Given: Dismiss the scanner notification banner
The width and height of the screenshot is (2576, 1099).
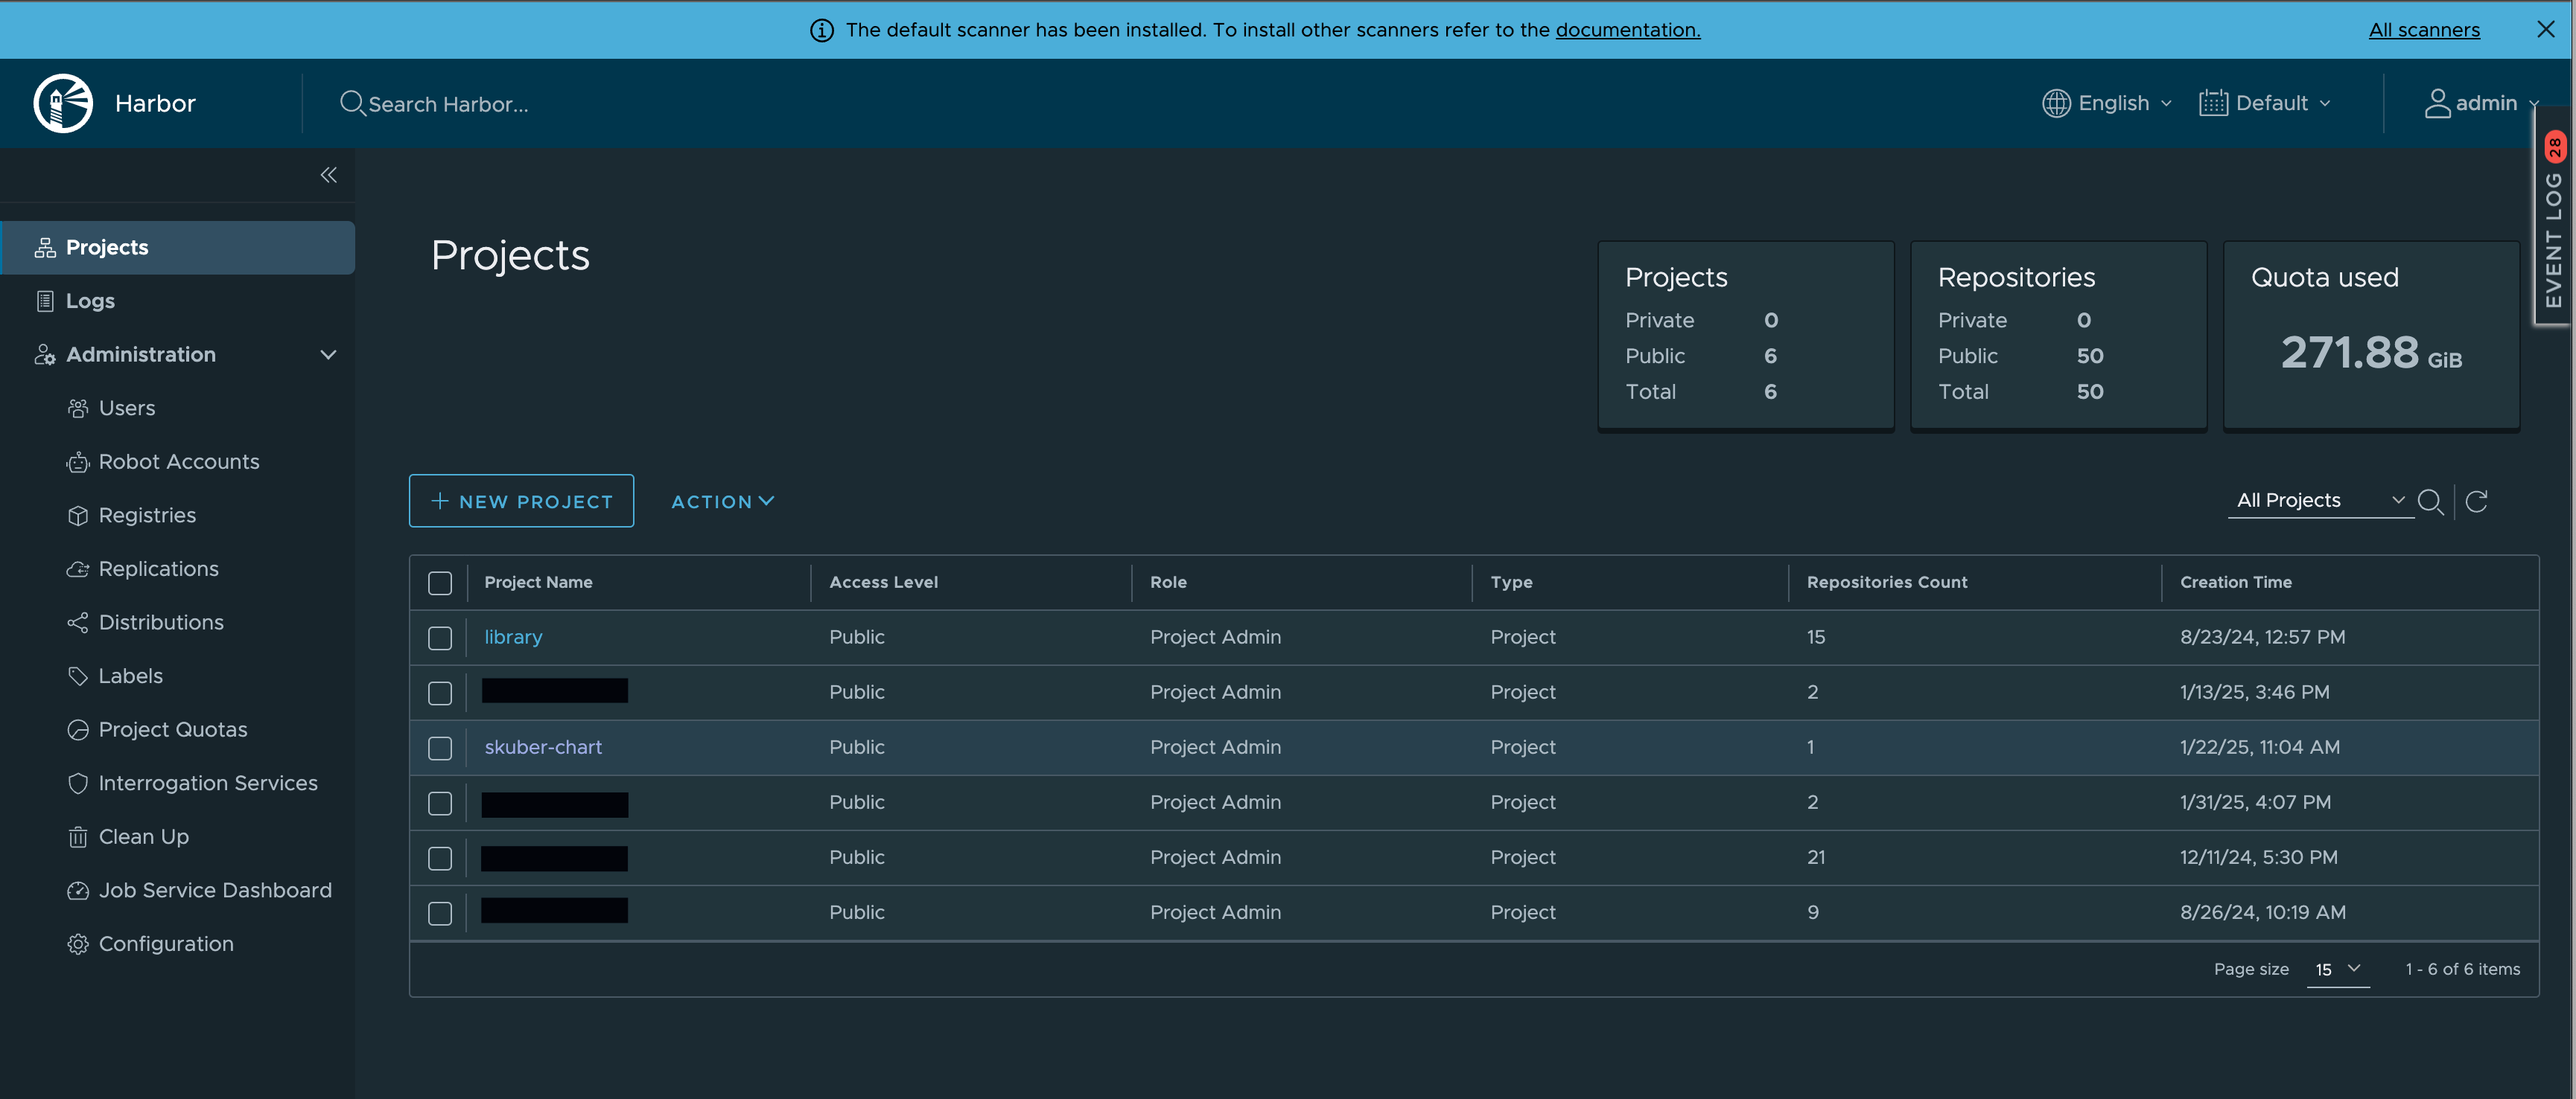Looking at the screenshot, I should coord(2545,30).
